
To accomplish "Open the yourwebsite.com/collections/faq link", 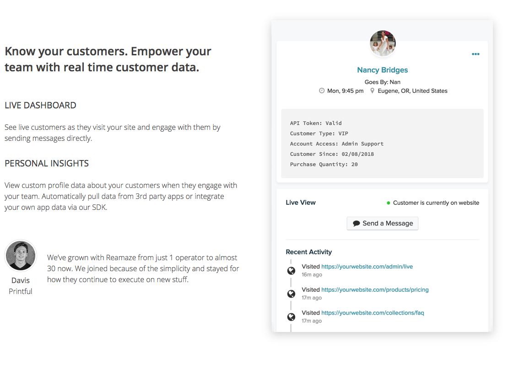I will [373, 313].
